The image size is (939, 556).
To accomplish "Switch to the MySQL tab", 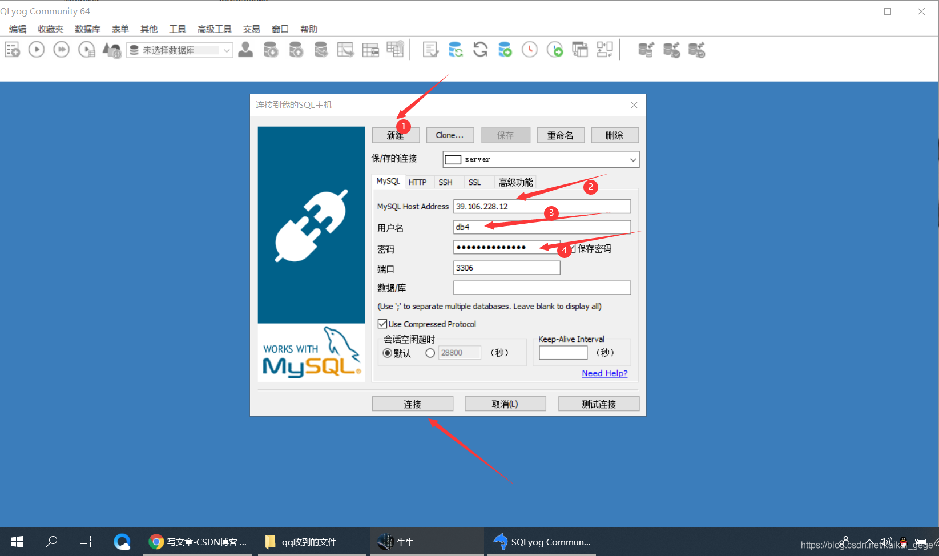I will click(x=388, y=181).
